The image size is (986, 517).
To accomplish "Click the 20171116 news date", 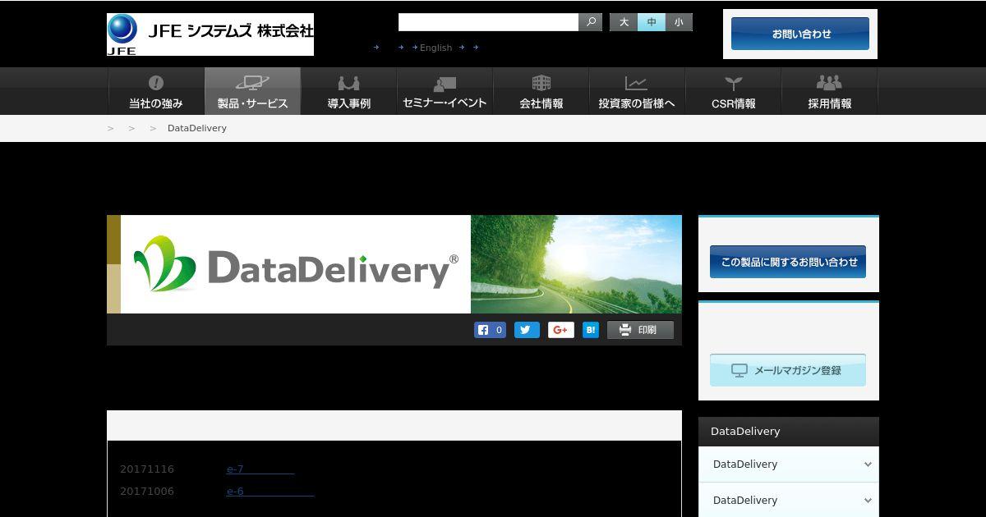I will [147, 469].
